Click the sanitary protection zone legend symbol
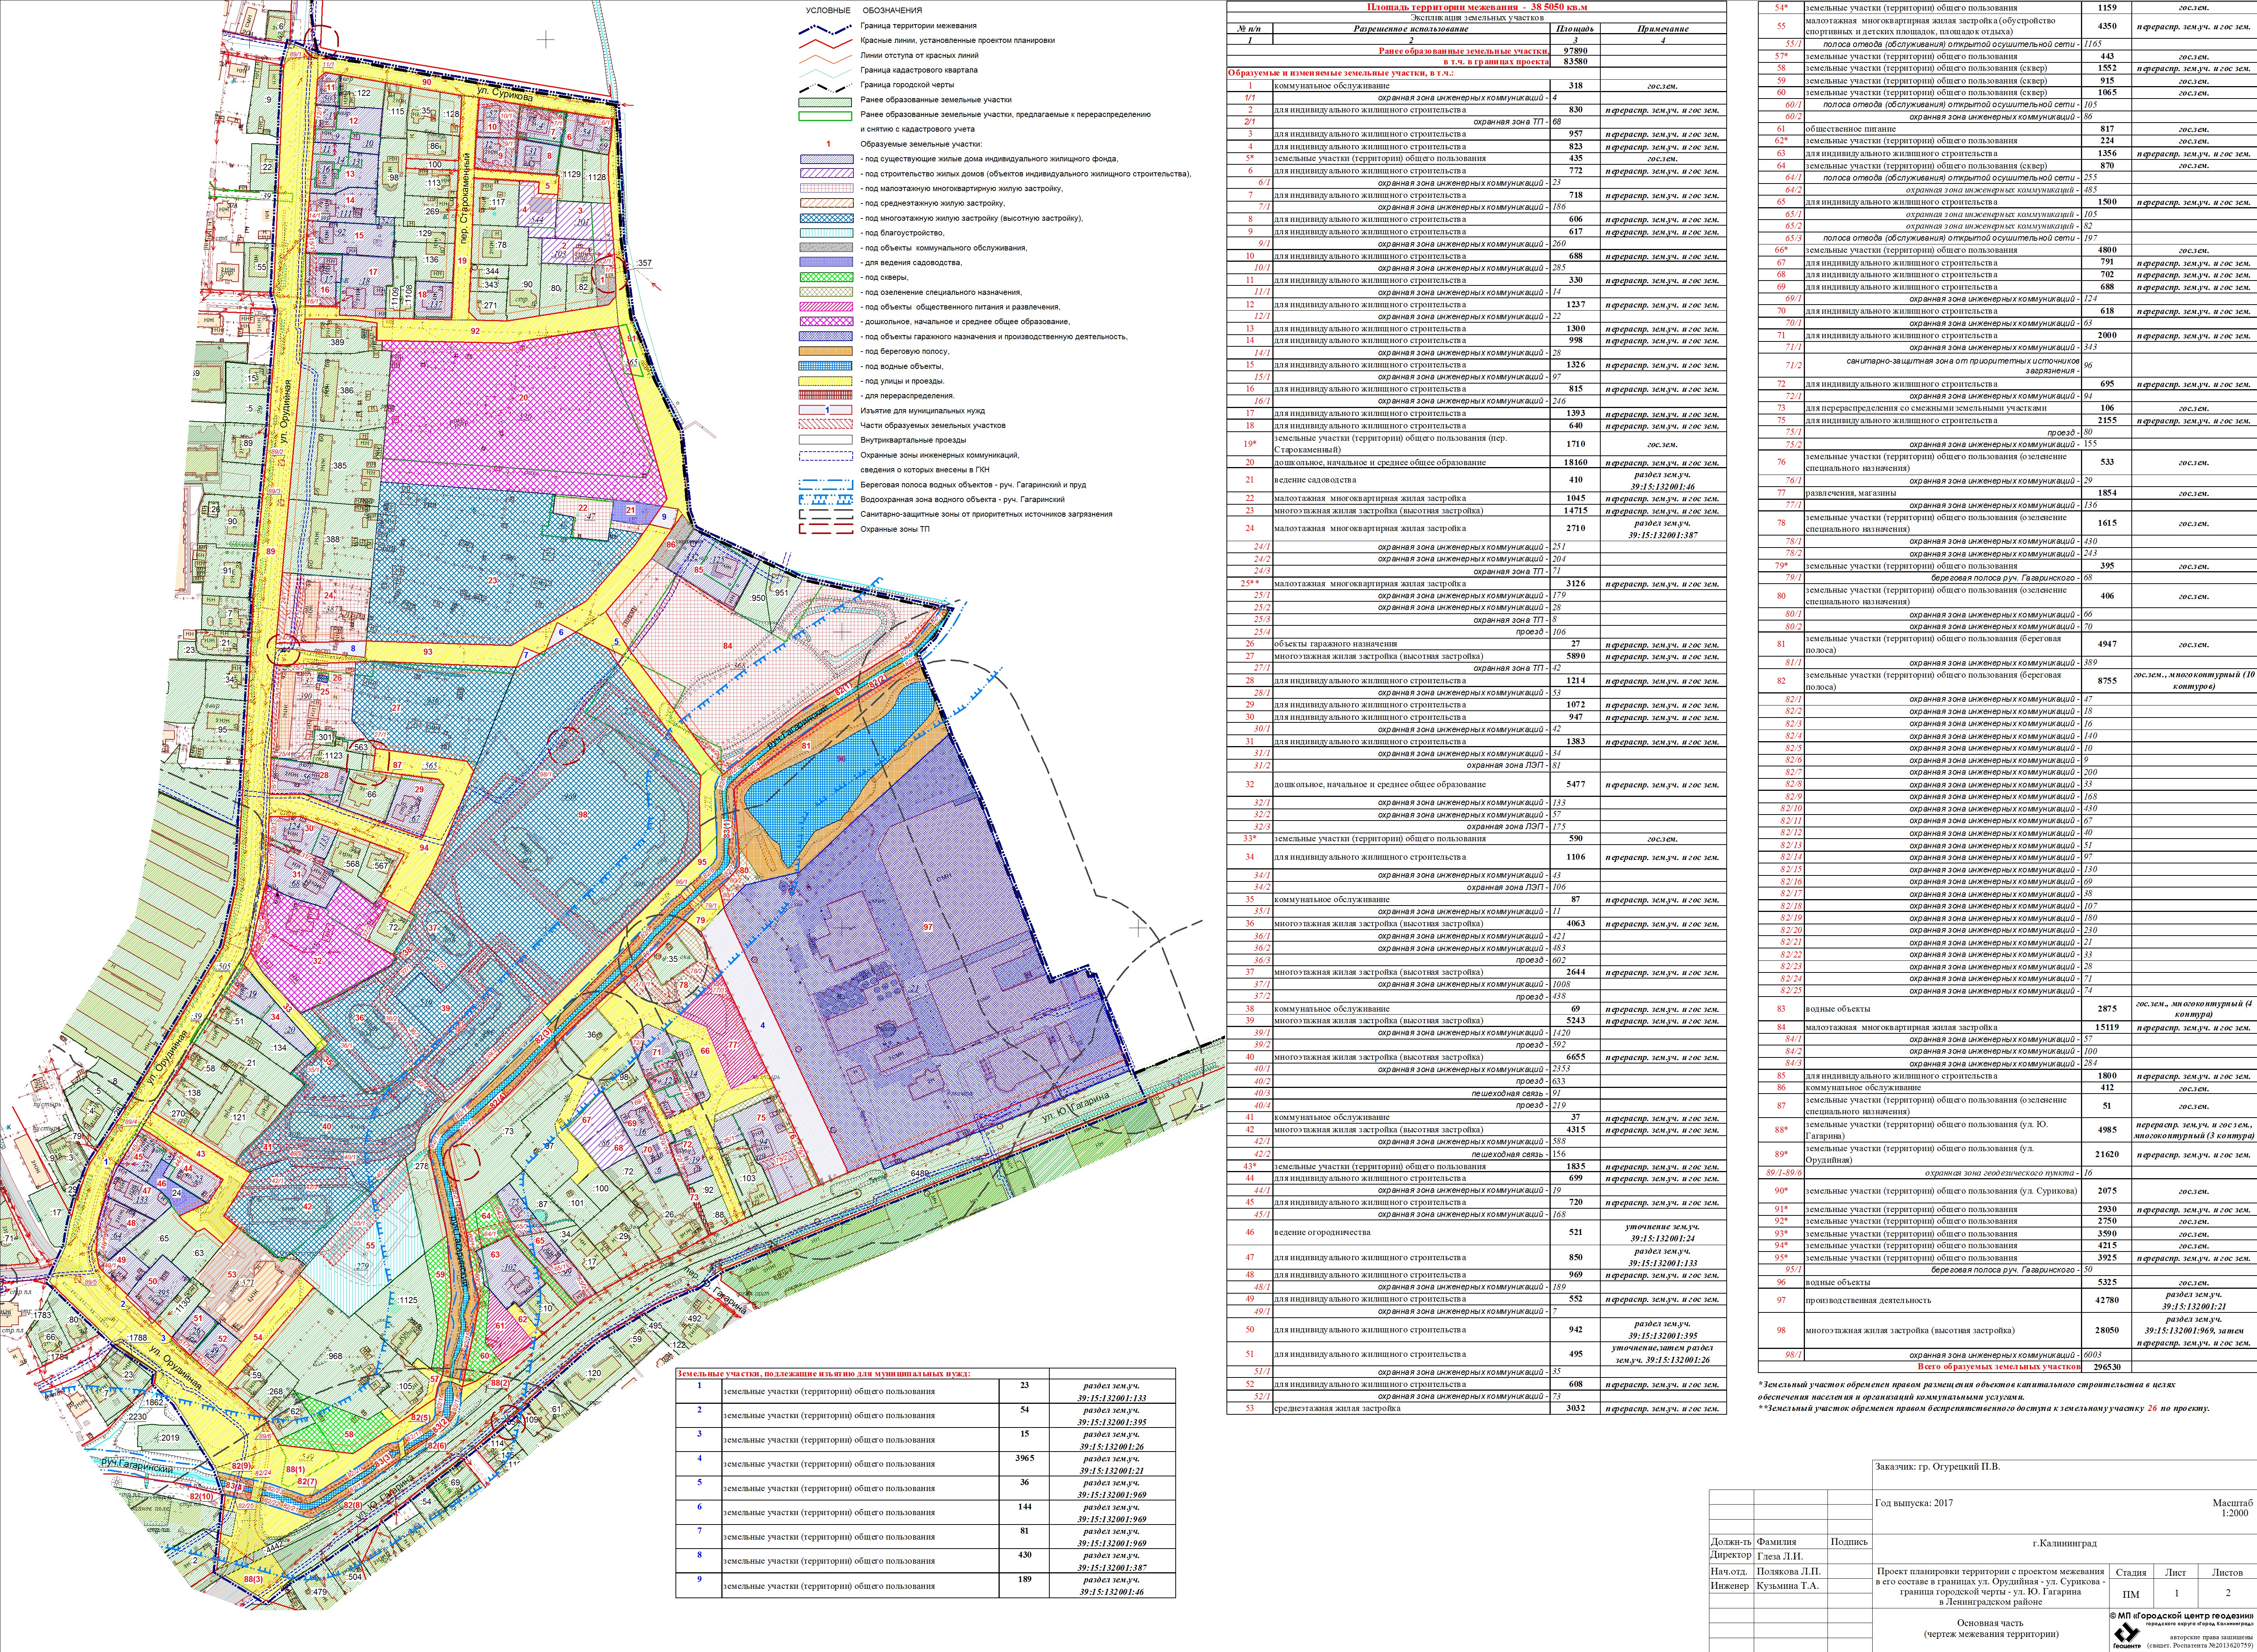Viewport: 2257px width, 1652px height. (x=826, y=514)
